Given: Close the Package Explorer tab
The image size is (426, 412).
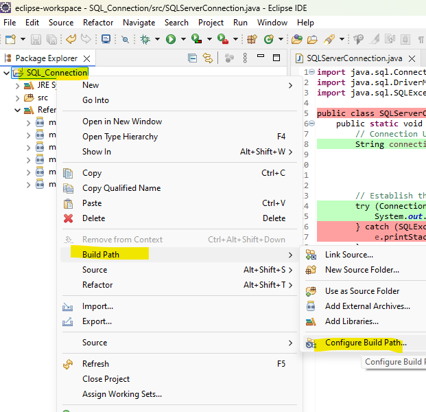Looking at the screenshot, I should [x=86, y=58].
